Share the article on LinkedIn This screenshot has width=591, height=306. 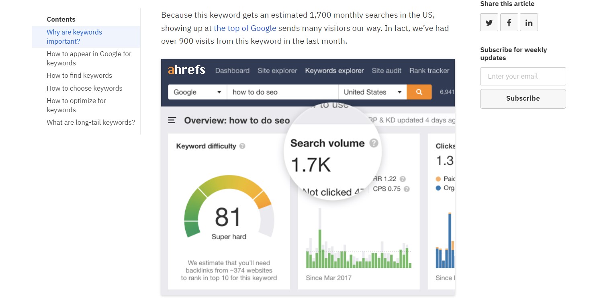coord(529,22)
